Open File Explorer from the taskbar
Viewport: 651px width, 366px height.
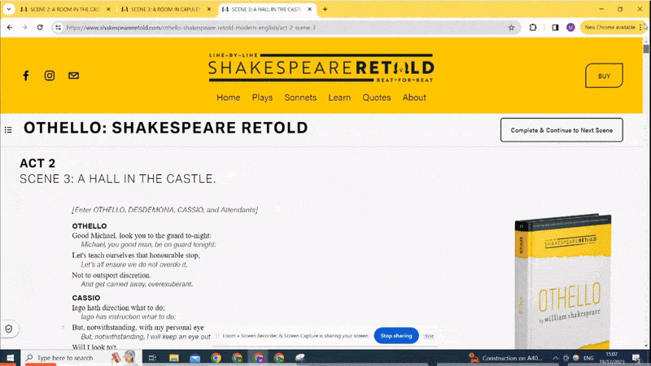[173, 358]
